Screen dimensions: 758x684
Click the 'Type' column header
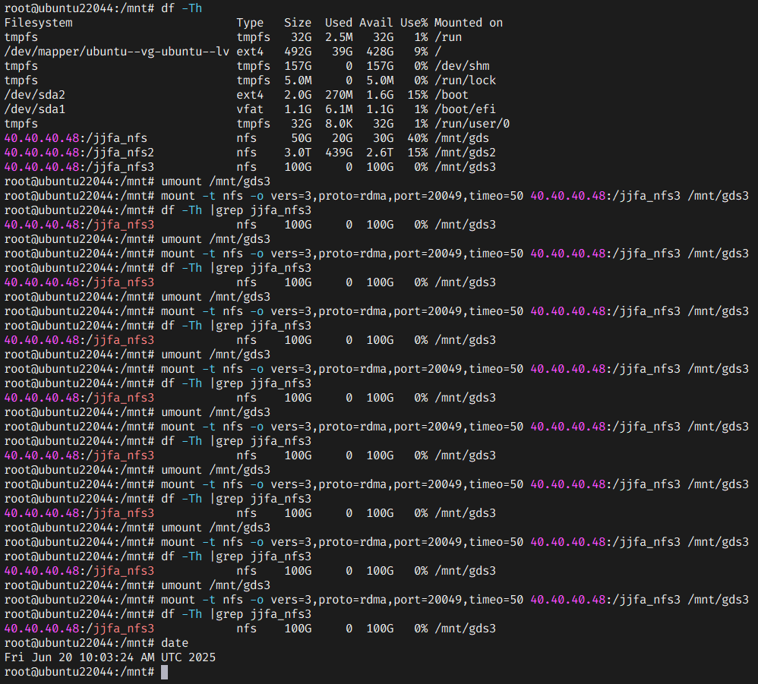250,23
